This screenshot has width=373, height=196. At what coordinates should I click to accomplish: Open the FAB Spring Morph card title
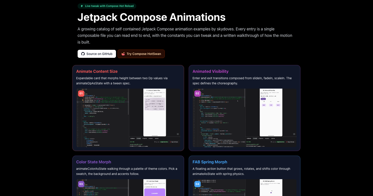point(210,162)
